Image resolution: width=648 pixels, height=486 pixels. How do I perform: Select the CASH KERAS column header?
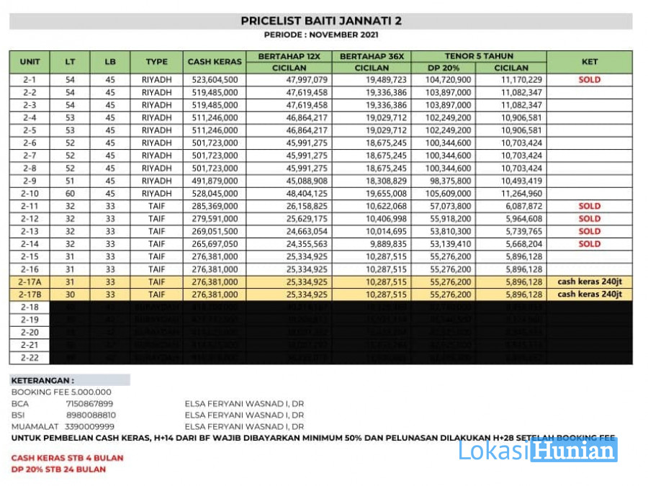(215, 62)
